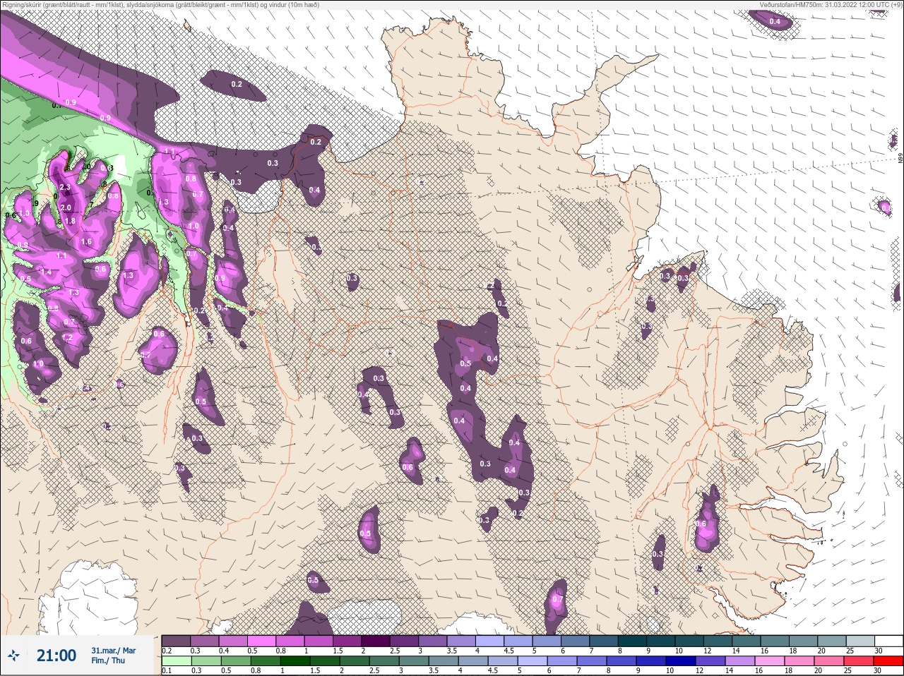The image size is (904, 676).
Task: Click the '2.0' precipitation value on the map
Action: coord(66,207)
